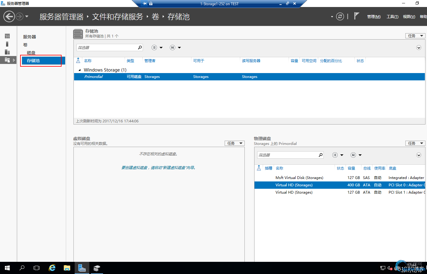Select the local server icon in sidebar
Viewport: 427px width, 274px height.
(7, 44)
